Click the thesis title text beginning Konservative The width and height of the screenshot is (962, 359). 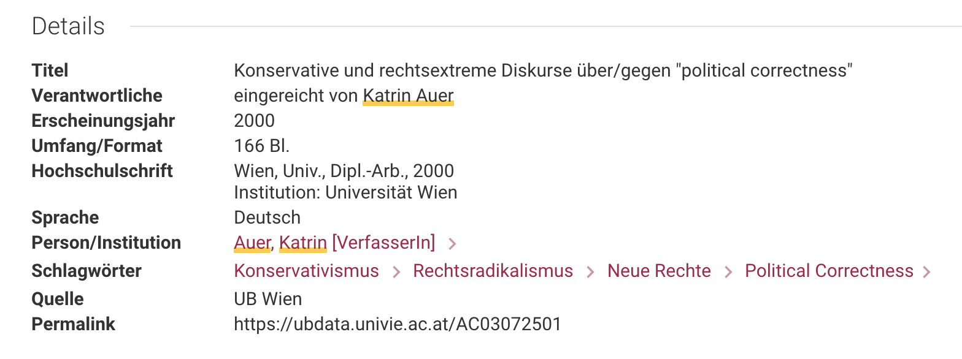point(544,70)
